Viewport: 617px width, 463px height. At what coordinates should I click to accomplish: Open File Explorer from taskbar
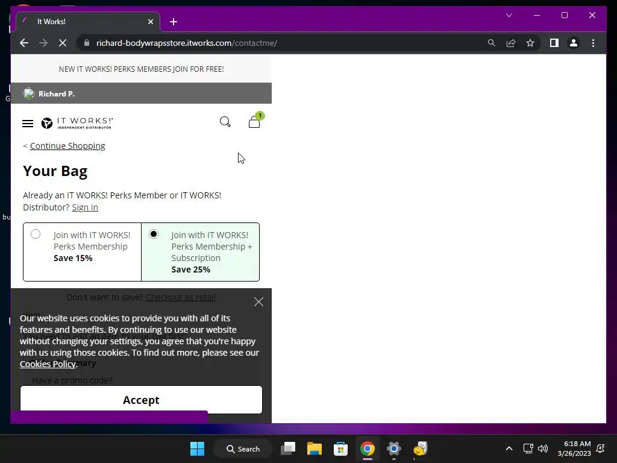point(315,449)
